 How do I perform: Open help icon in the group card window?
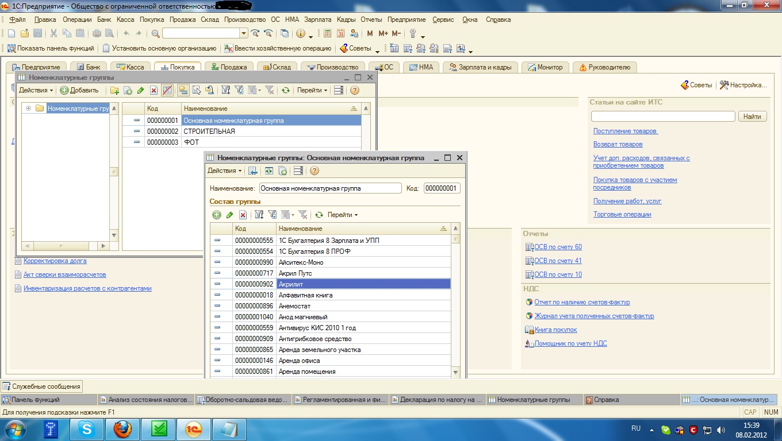pyautogui.click(x=314, y=171)
